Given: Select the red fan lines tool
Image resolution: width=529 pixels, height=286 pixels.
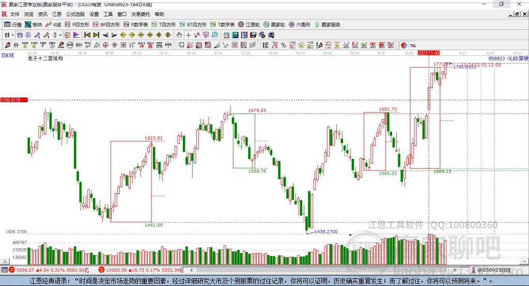Looking at the screenshot, I should pyautogui.click(x=190, y=45).
